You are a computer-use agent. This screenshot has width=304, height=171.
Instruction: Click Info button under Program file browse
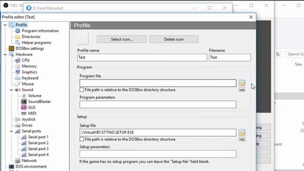click(x=242, y=90)
